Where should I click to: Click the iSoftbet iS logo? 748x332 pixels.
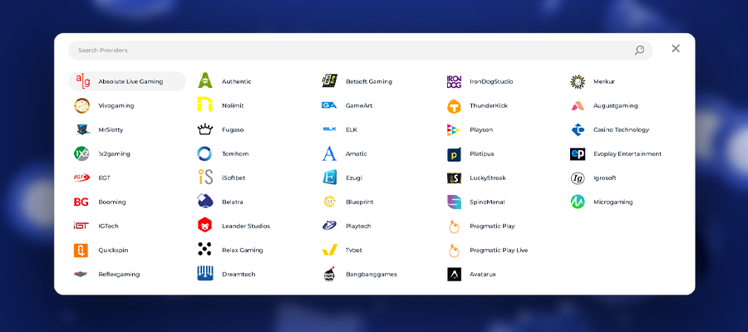click(205, 177)
